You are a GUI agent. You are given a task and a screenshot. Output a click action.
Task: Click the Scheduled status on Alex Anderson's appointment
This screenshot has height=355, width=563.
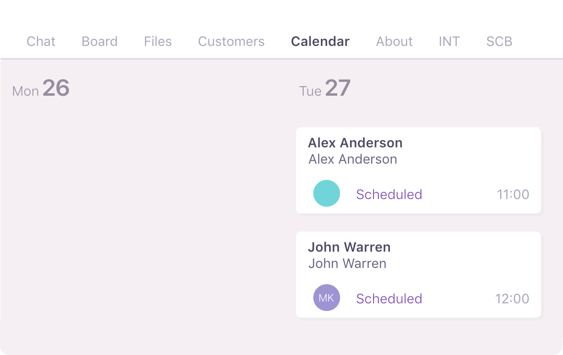click(x=389, y=194)
